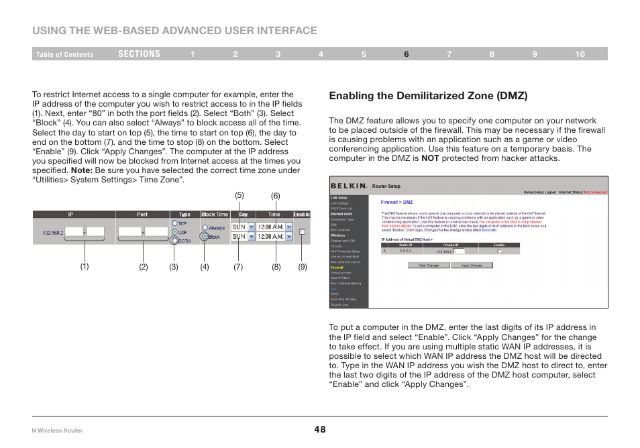This screenshot has height=448, width=640.
Task: Click the first IP range field
Action: coord(74,232)
